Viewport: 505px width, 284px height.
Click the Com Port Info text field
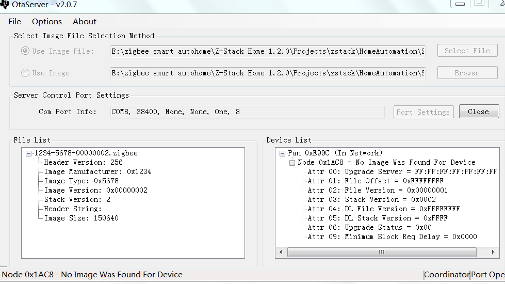click(x=247, y=112)
